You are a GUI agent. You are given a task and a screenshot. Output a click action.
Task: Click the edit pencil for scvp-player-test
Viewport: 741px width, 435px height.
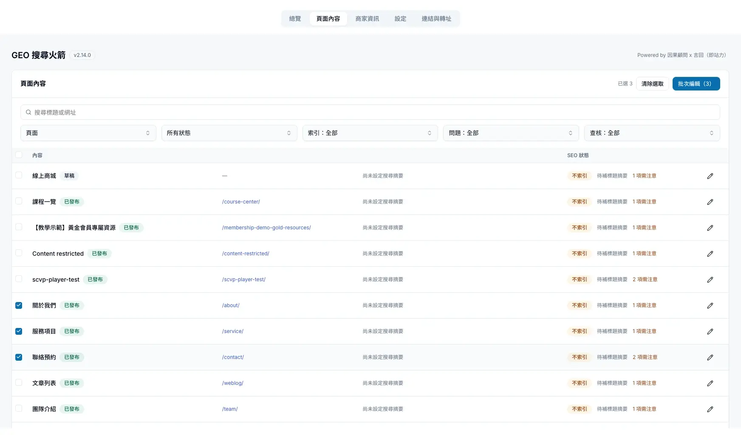coord(710,280)
